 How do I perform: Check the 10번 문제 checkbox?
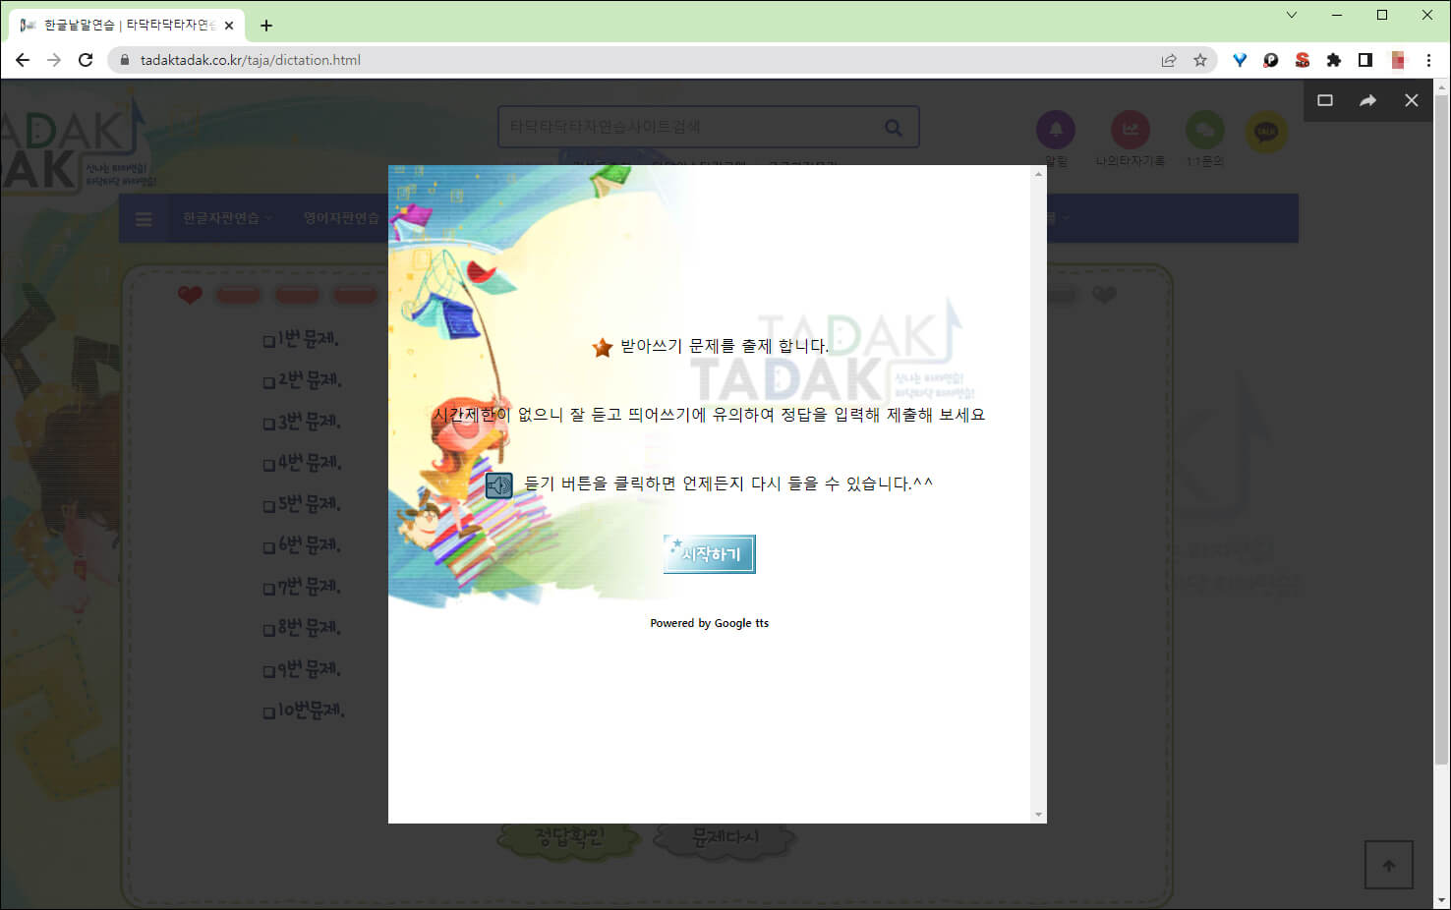268,712
